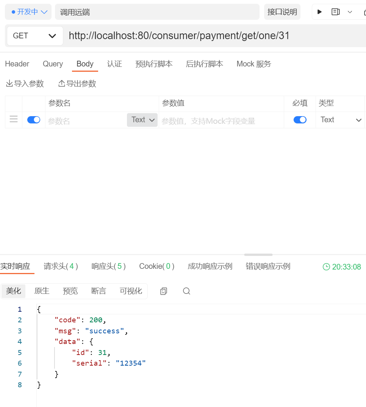Expand the chevron next to panel icon
Screen dimensions: 366x407
click(350, 12)
